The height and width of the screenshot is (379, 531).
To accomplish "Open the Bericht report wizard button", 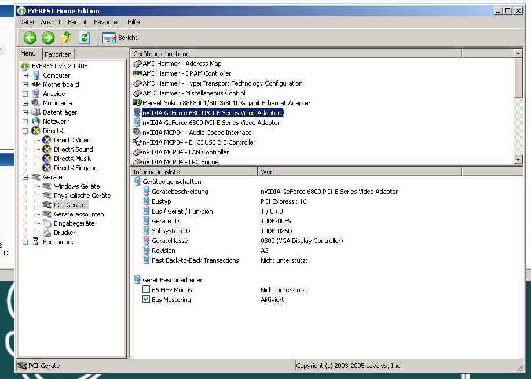I will point(120,38).
